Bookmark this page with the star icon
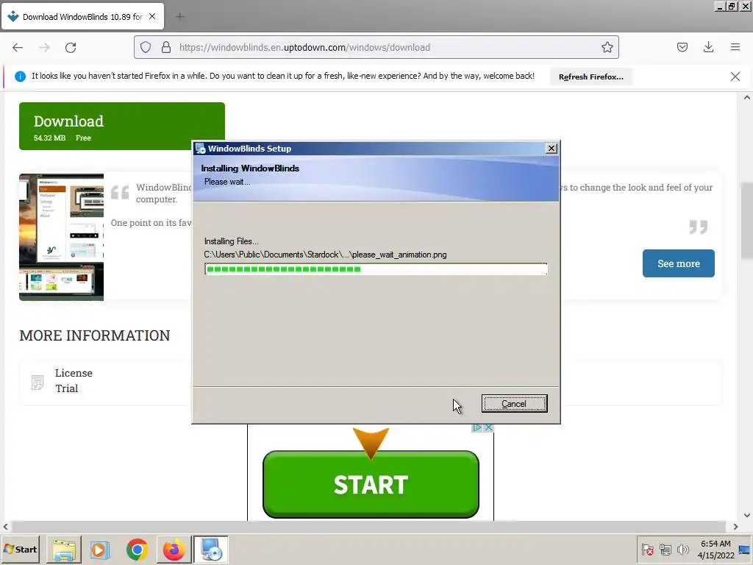Viewport: 753px width, 565px height. (607, 47)
